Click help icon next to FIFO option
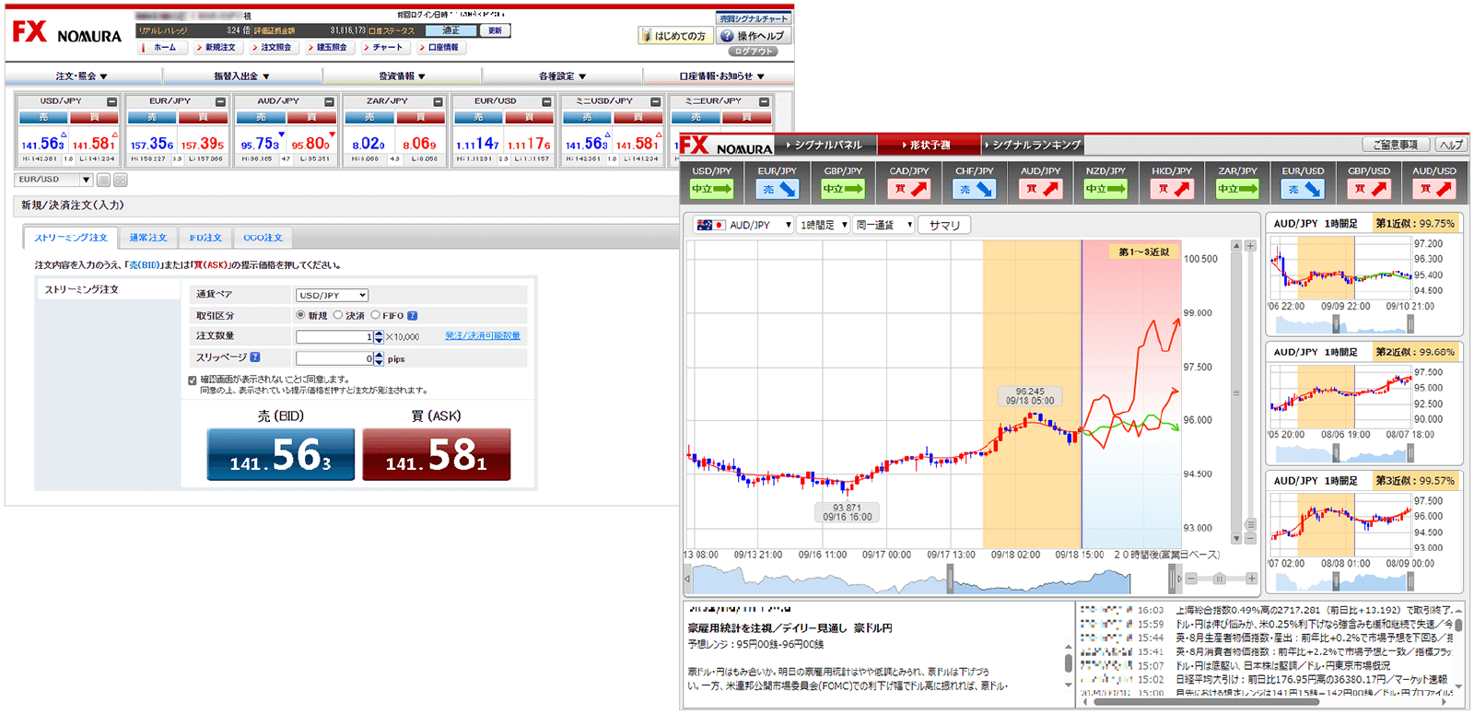 413,316
